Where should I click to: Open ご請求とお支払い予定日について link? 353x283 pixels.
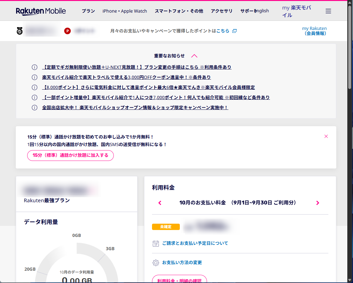[195, 243]
